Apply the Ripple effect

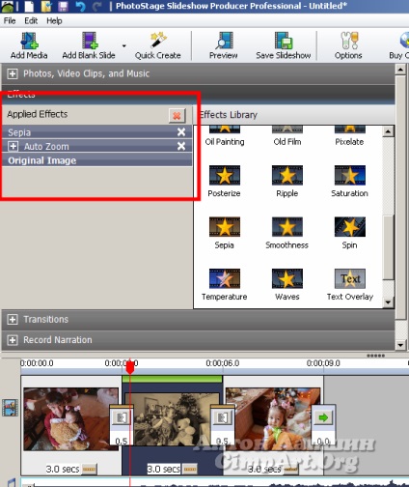pos(287,181)
